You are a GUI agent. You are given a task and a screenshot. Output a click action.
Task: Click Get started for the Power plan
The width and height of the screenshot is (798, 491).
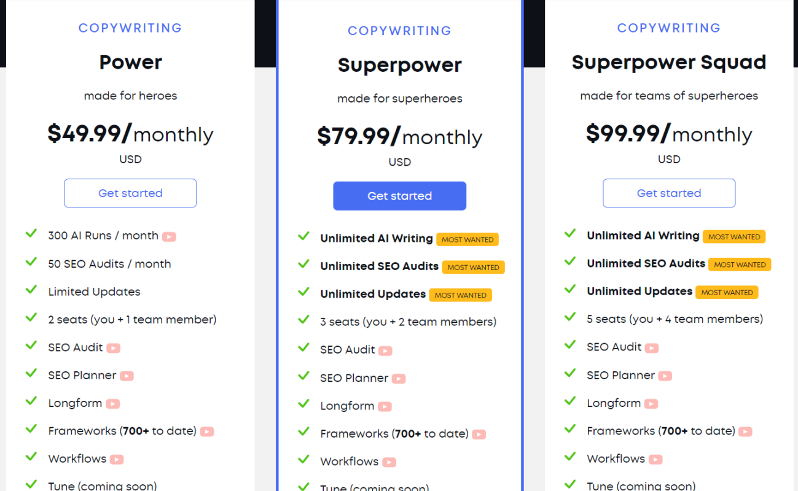pos(130,193)
